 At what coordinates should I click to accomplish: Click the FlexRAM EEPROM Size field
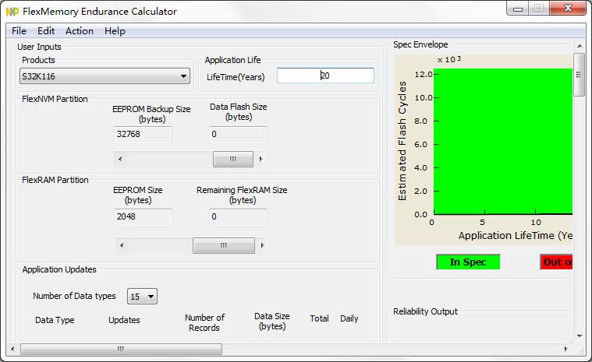point(143,217)
